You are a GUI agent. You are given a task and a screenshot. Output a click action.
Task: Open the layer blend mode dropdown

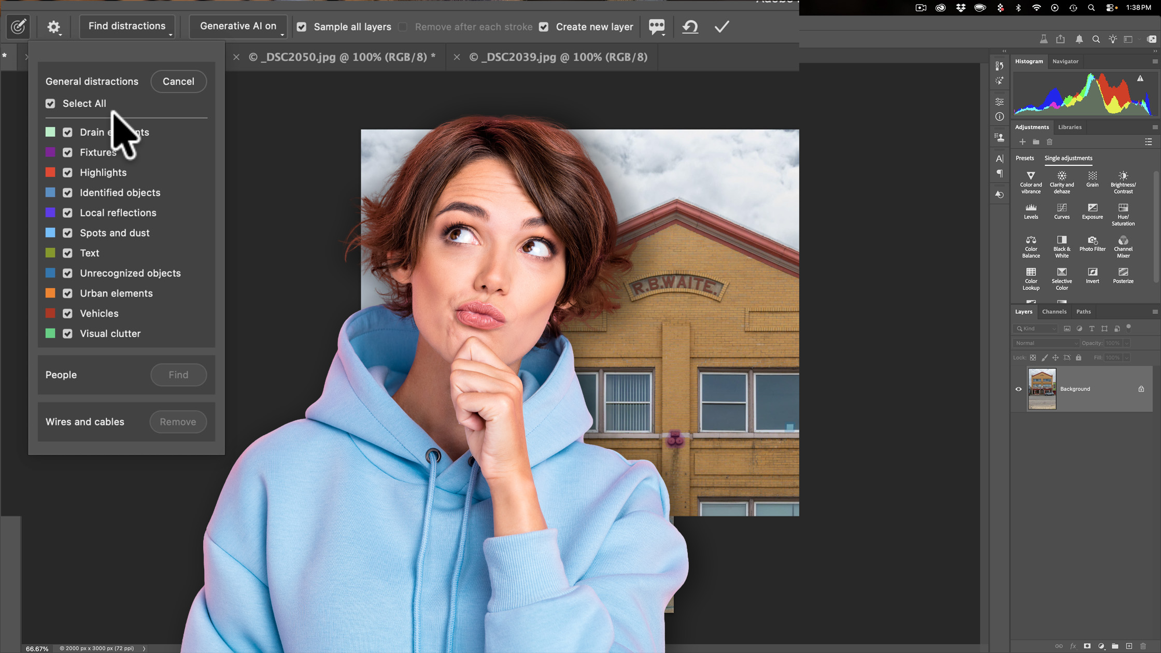click(1045, 343)
